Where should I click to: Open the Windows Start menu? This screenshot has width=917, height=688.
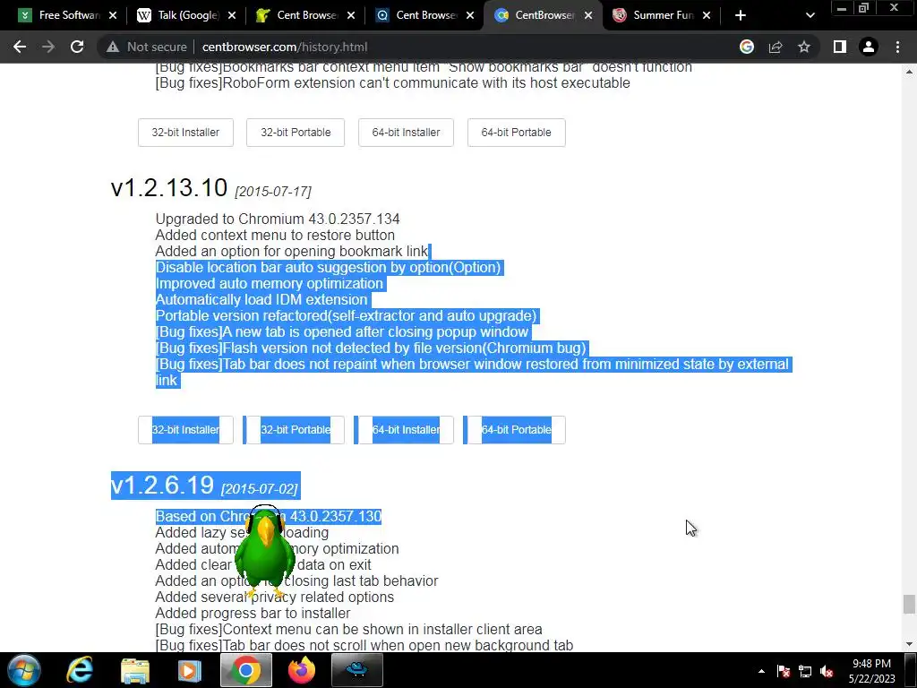[x=24, y=670]
